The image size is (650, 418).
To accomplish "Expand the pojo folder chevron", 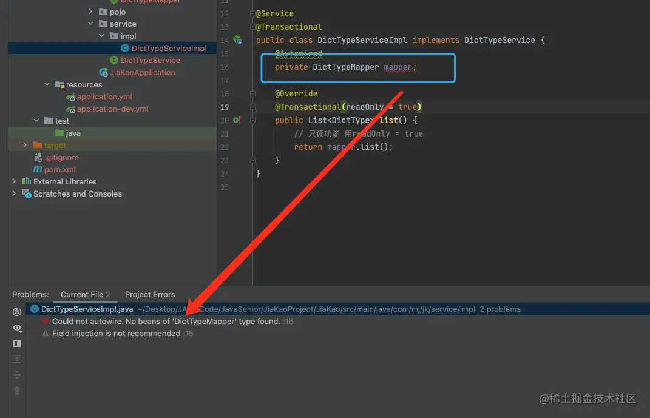I will tap(91, 12).
